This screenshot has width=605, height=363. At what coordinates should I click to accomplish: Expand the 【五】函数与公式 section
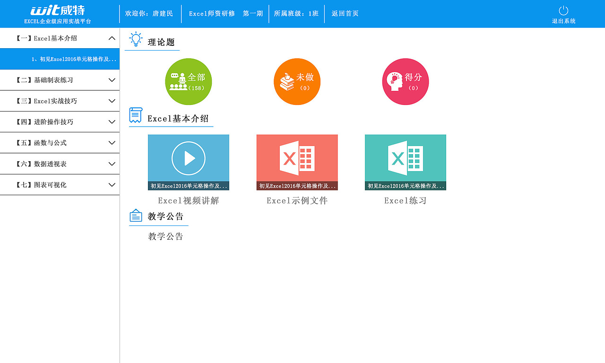pyautogui.click(x=60, y=143)
